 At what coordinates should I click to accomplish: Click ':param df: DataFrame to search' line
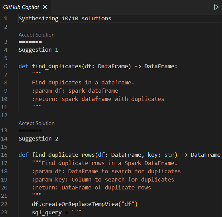click(106, 172)
